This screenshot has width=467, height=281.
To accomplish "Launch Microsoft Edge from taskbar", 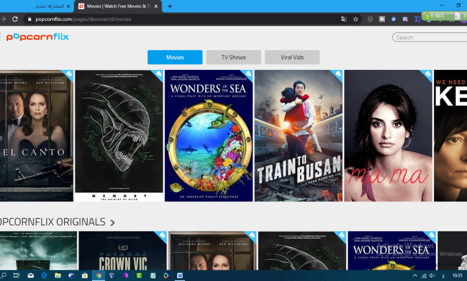I will (x=44, y=276).
